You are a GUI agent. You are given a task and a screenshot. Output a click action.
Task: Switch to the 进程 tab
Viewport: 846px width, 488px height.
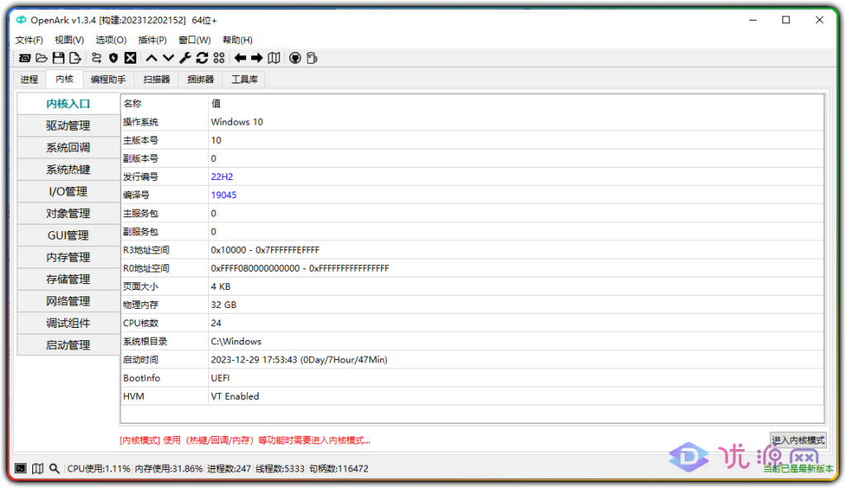[x=29, y=79]
